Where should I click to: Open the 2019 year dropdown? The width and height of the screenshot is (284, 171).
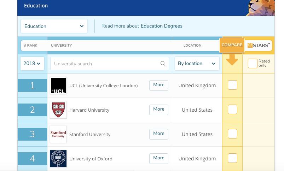click(x=32, y=64)
